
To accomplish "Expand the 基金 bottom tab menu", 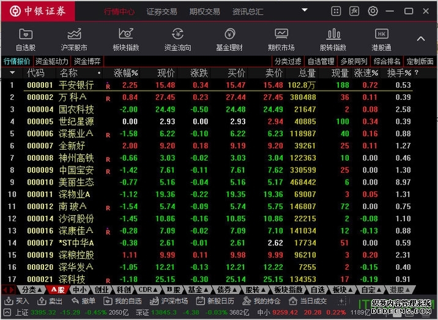I will (x=198, y=290).
